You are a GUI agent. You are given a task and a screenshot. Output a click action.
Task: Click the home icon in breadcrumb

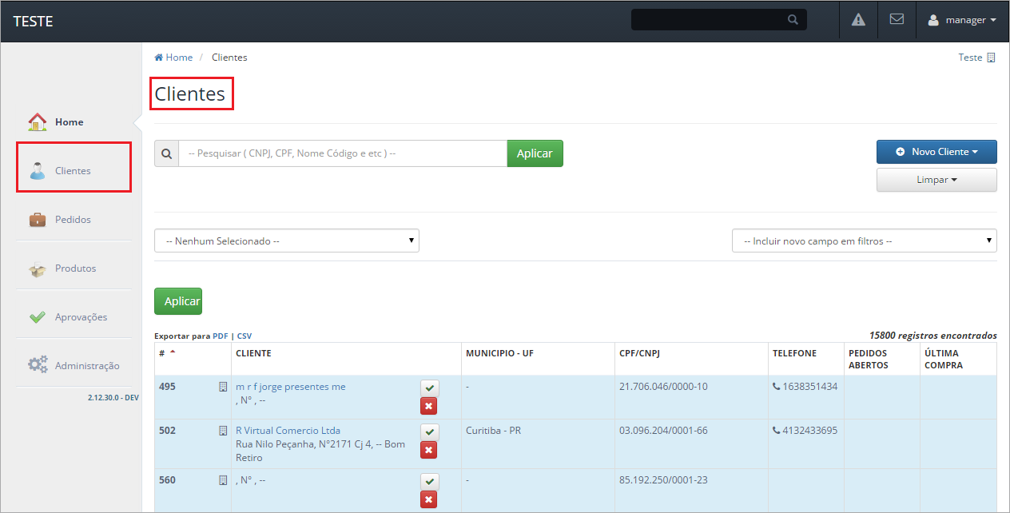159,58
